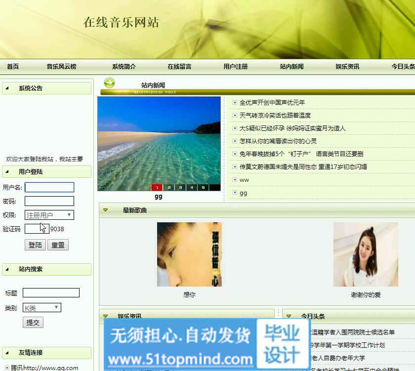Open 音乐风云榜 from the navigation bar

[61, 66]
